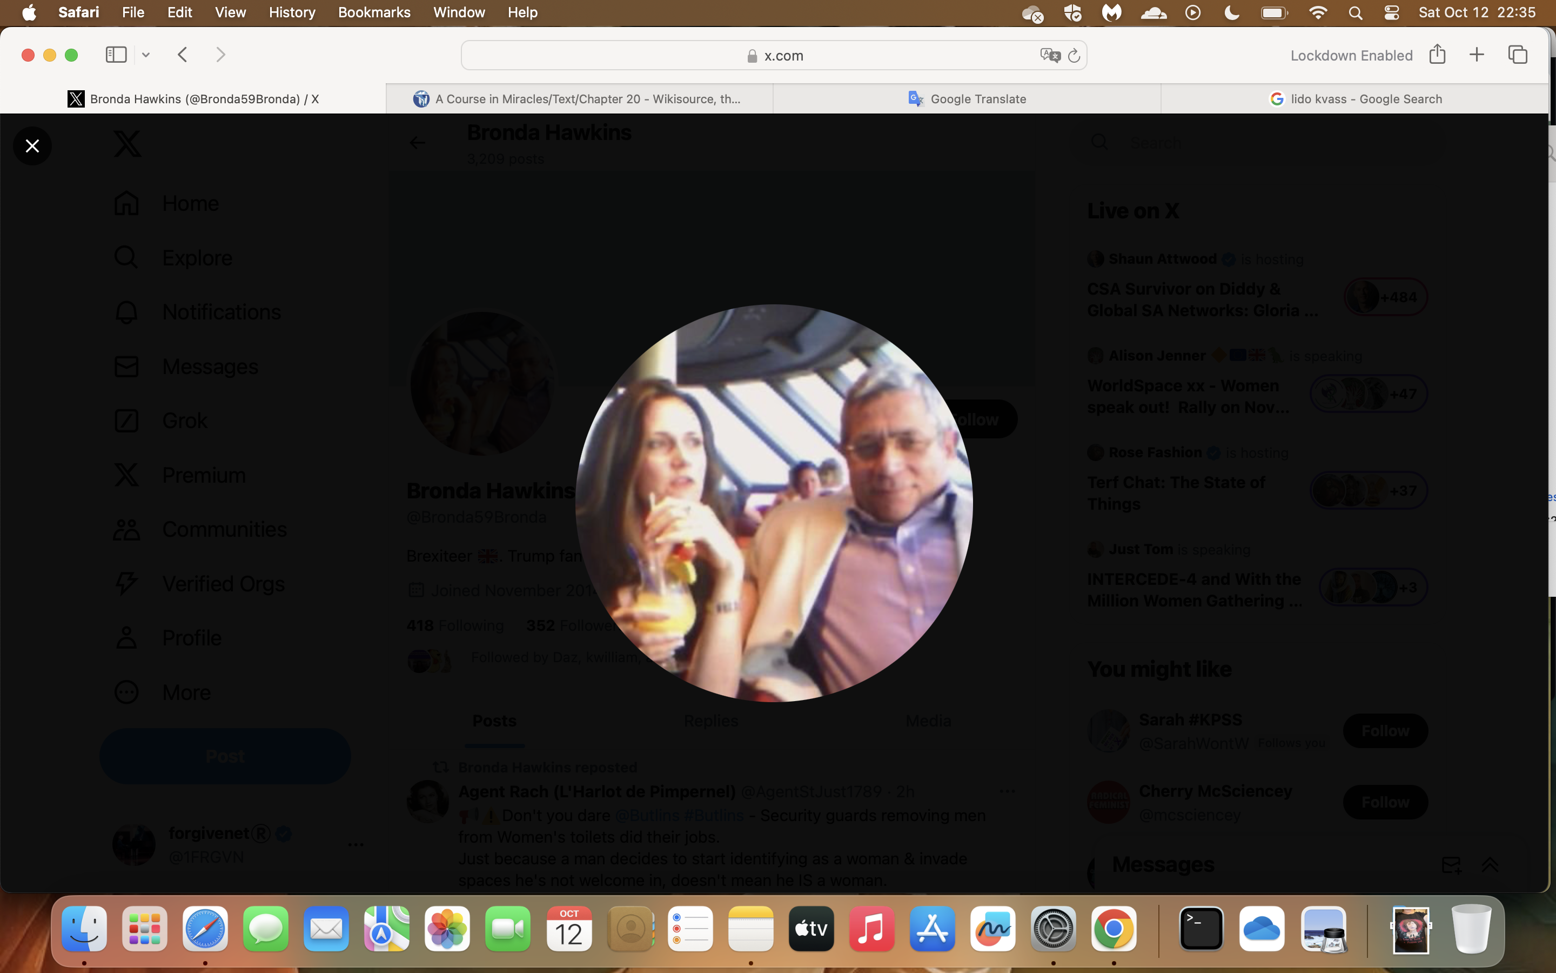The width and height of the screenshot is (1556, 973).
Task: Open the sidebar tab group dropdown chevron
Action: pos(146,55)
